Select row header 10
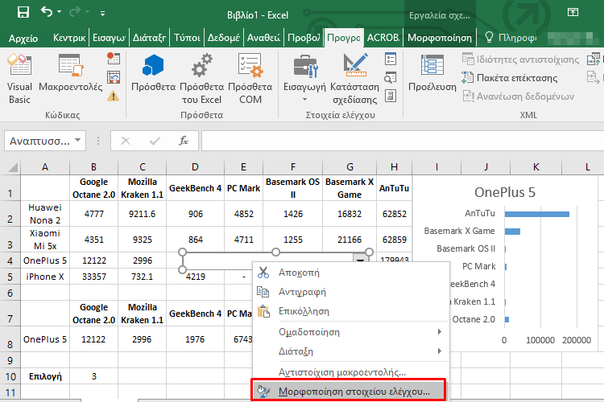The width and height of the screenshot is (604, 402). 10,376
